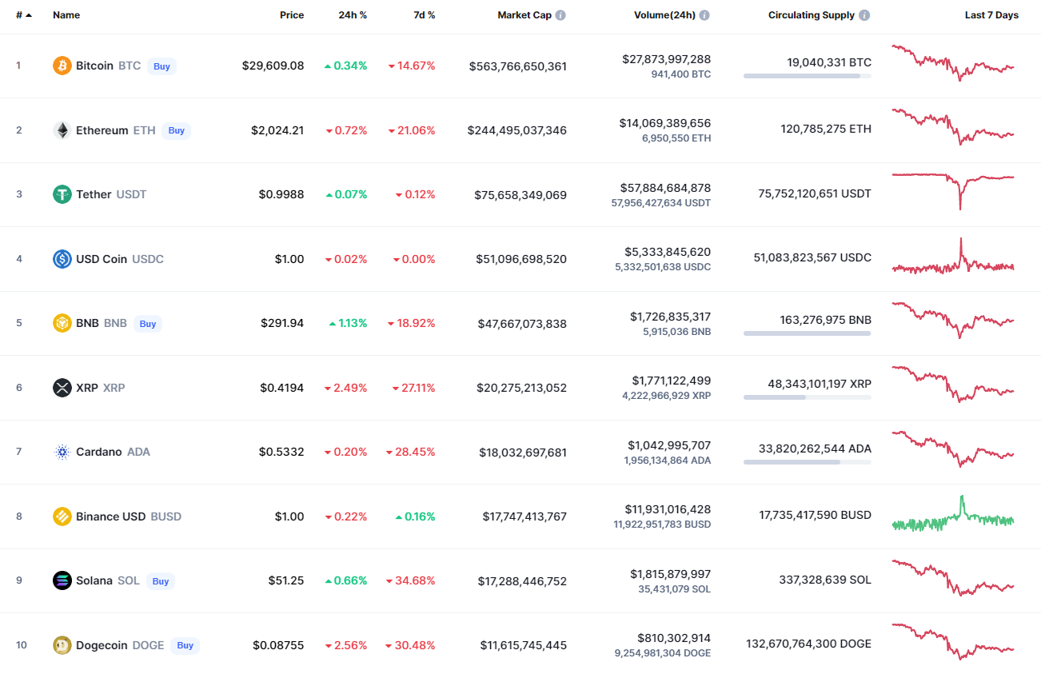Click the Cardano dotted logo icon
1041x674 pixels.
click(x=62, y=452)
